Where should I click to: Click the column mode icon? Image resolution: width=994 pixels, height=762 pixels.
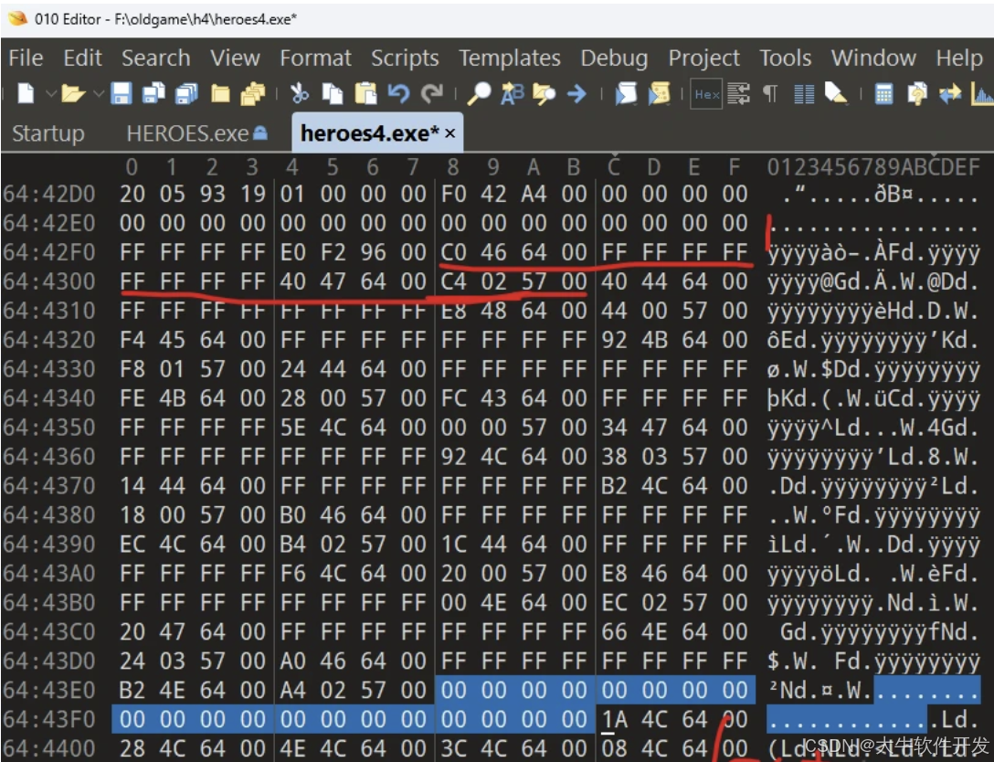click(x=804, y=94)
